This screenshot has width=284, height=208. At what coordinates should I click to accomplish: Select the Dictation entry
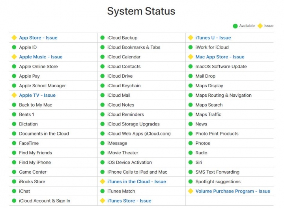click(28, 124)
